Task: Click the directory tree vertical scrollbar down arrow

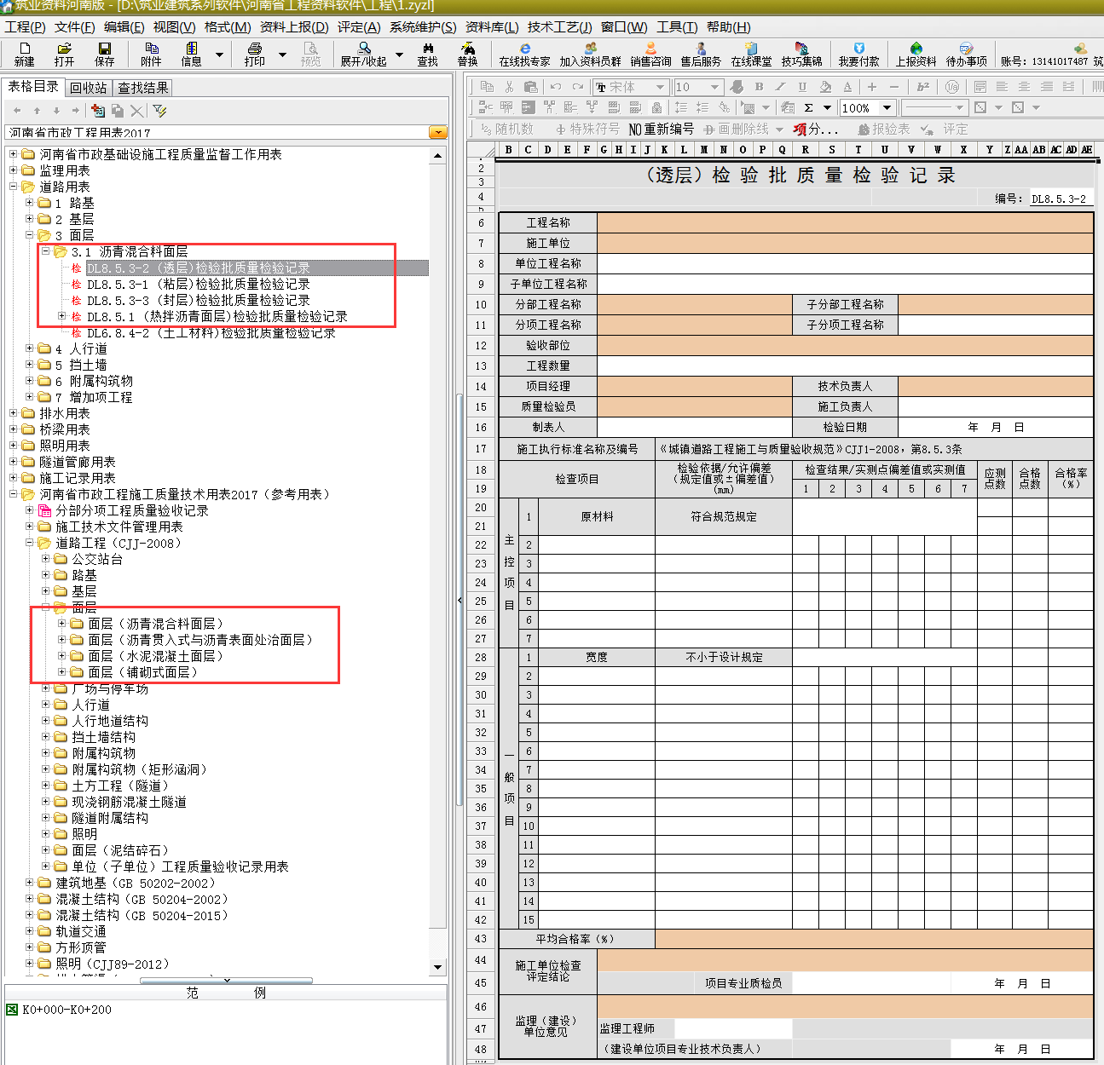Action: coord(438,967)
